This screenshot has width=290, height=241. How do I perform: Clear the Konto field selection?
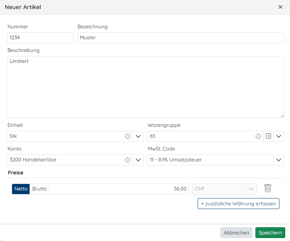(x=128, y=160)
